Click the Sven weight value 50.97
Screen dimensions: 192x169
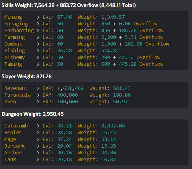120,102
